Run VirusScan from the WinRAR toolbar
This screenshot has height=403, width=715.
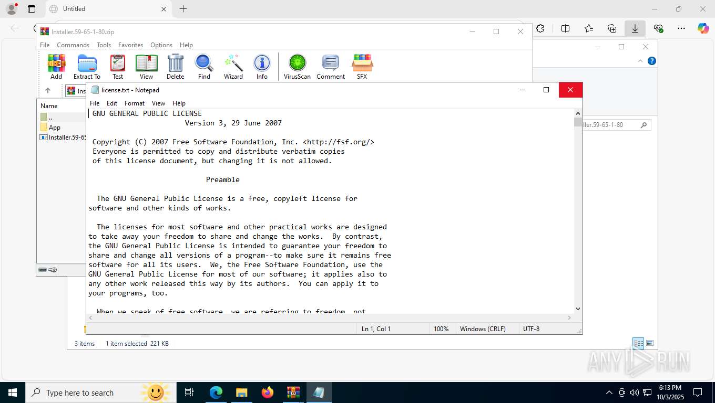pyautogui.click(x=297, y=67)
